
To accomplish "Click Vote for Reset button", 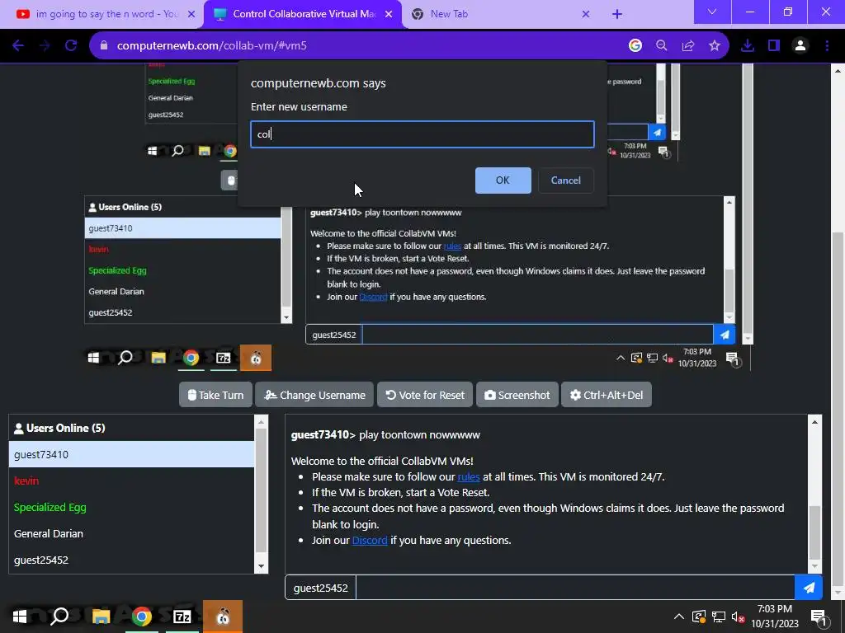I will (425, 395).
